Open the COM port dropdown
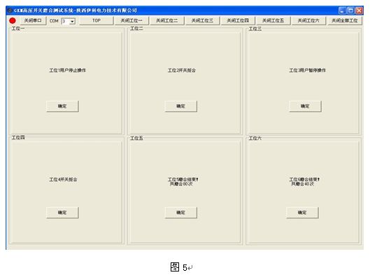The height and width of the screenshot is (275, 370). click(x=73, y=21)
